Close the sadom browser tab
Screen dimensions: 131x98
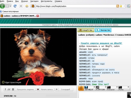click(38, 16)
